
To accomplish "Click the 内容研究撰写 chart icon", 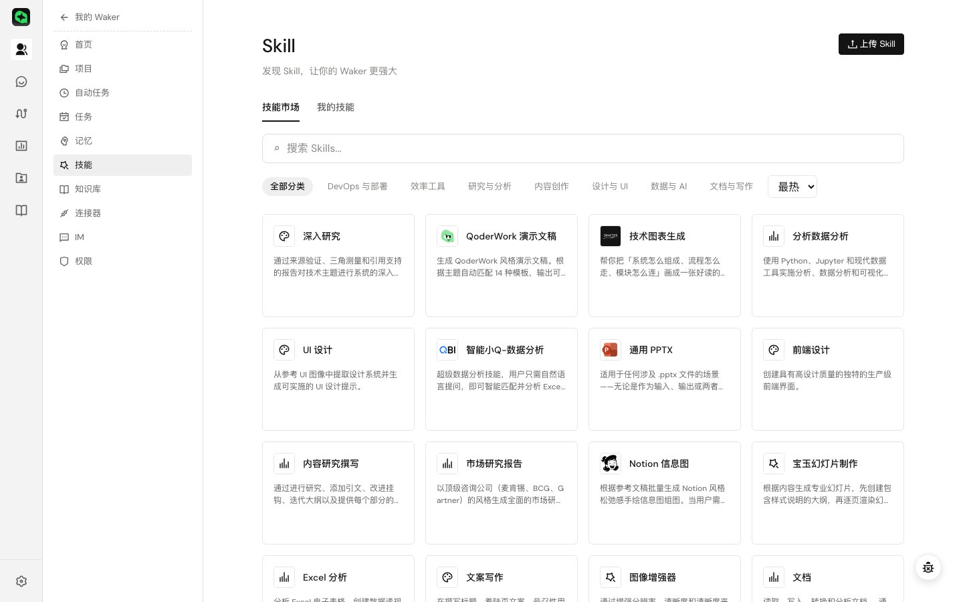I will [x=284, y=464].
